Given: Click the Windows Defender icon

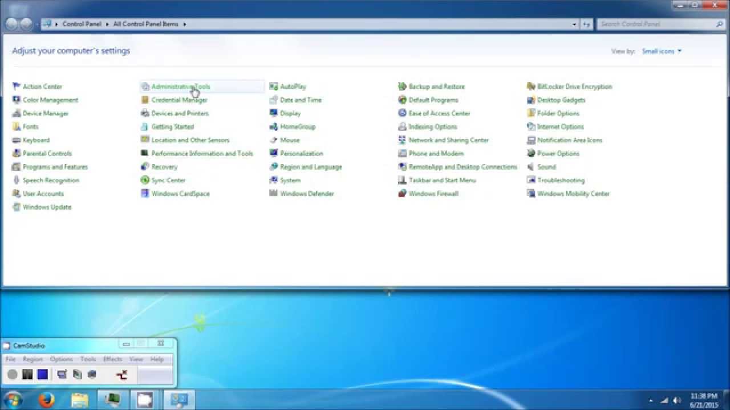Looking at the screenshot, I should (x=274, y=194).
